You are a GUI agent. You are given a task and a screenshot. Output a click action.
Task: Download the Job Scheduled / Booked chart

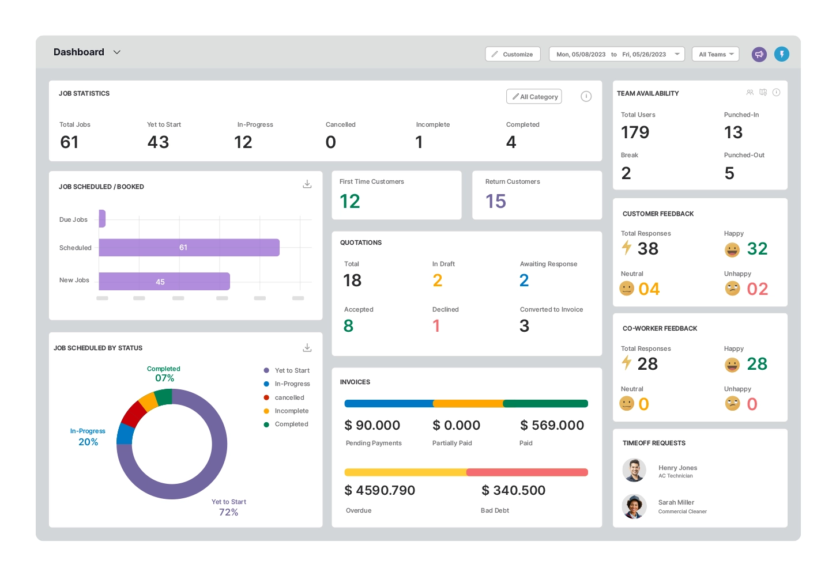[x=307, y=184]
